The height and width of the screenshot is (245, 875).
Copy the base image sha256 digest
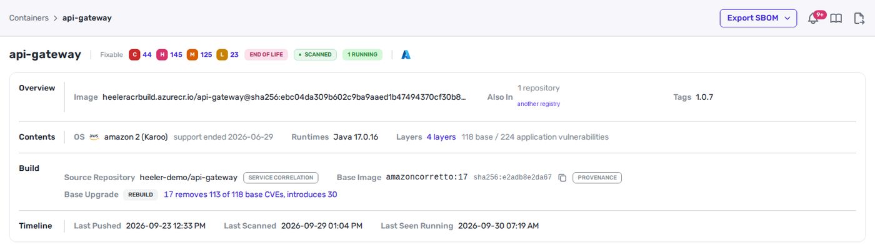click(x=562, y=178)
